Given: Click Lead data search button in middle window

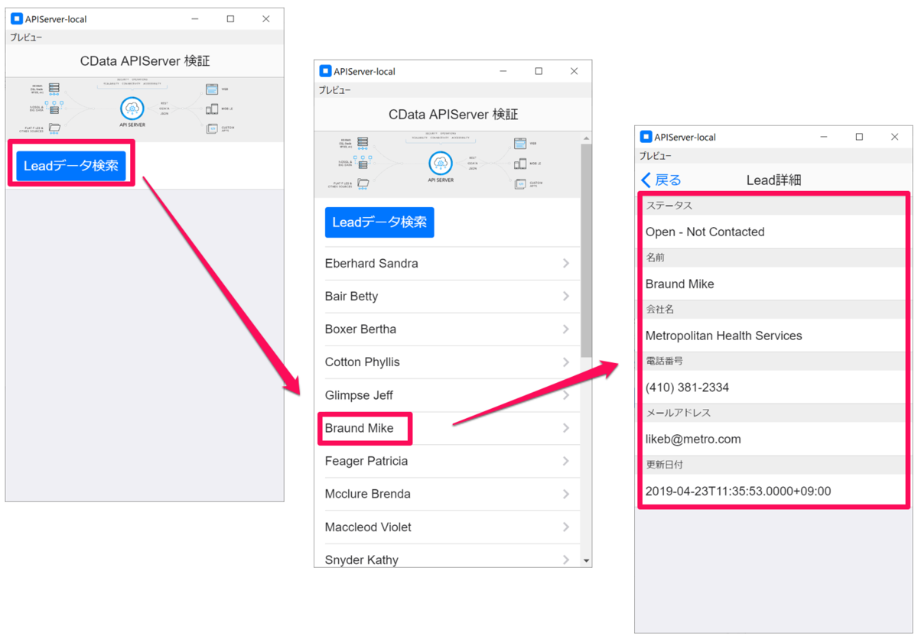Looking at the screenshot, I should click(x=379, y=222).
